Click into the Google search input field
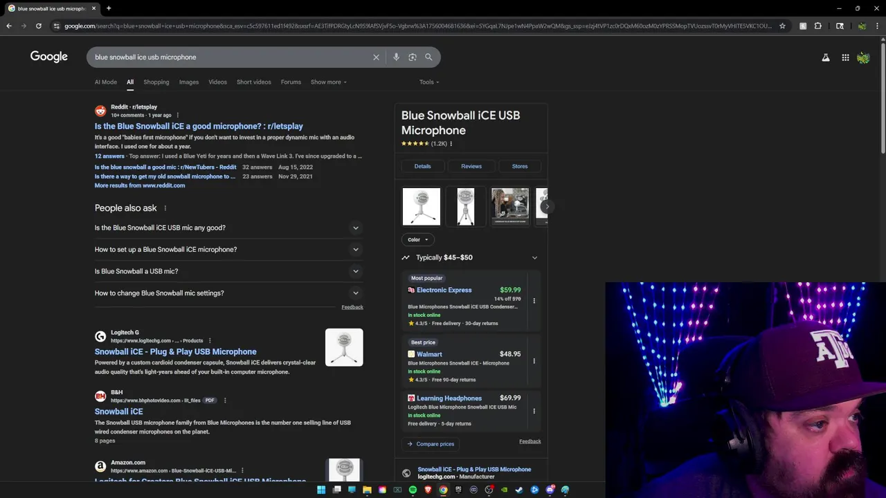 click(228, 57)
